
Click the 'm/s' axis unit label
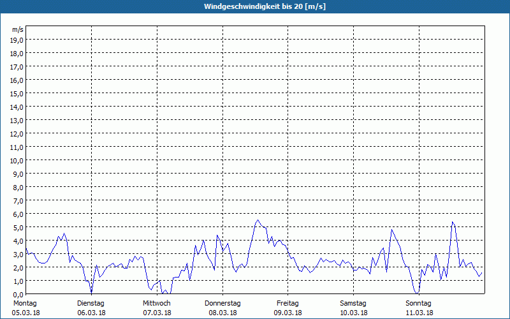(18, 29)
